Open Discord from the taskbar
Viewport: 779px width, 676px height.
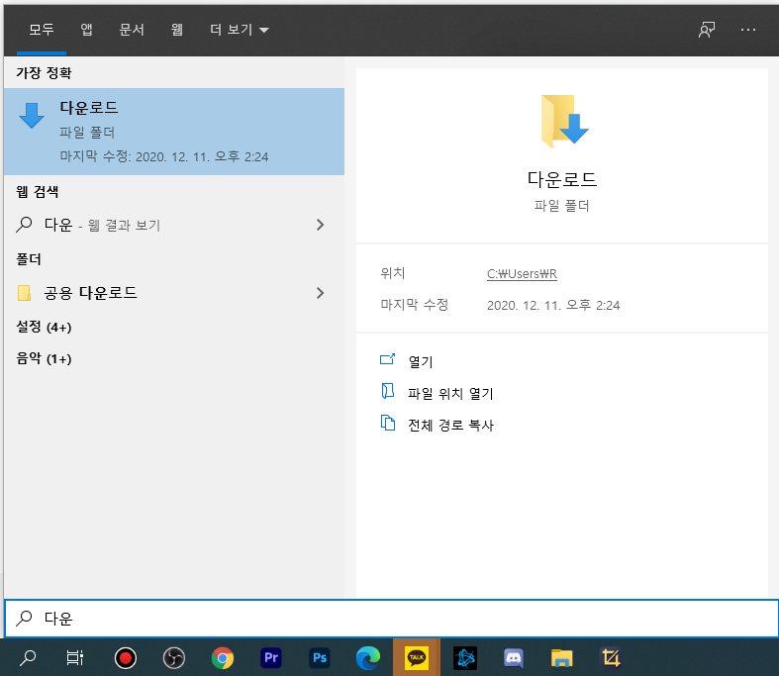(513, 658)
